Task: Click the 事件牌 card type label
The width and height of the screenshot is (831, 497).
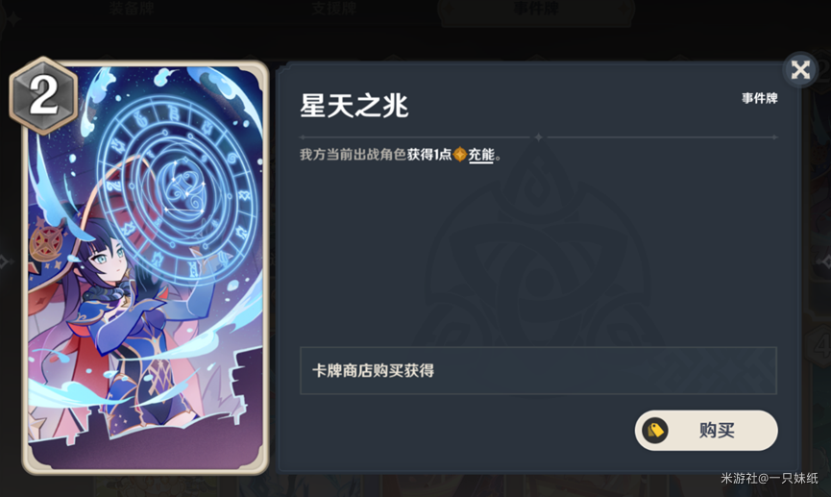Action: coord(760,98)
